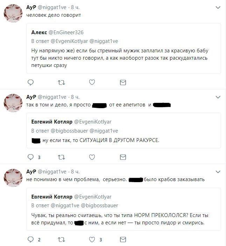Retweet the first tweet
This screenshot has width=226, height=246.
[x=61, y=82]
